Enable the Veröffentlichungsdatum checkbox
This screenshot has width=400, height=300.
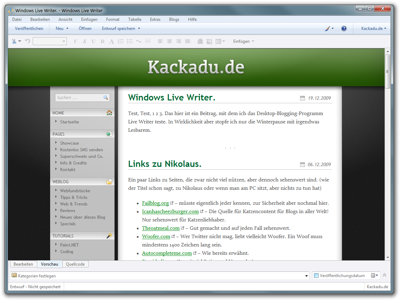pyautogui.click(x=316, y=276)
